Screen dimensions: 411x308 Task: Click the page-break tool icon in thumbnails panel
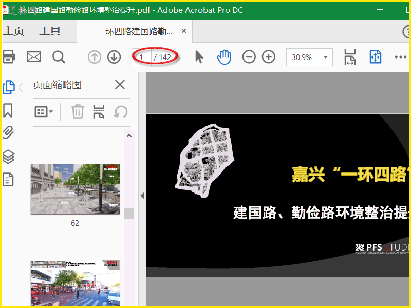pos(99,111)
